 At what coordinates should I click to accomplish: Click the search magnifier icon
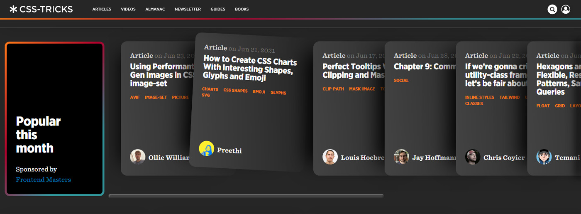pos(552,9)
